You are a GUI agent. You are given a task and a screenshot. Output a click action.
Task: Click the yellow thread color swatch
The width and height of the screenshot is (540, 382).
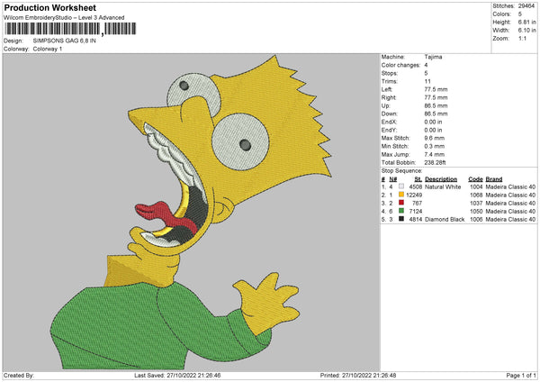pyautogui.click(x=401, y=195)
